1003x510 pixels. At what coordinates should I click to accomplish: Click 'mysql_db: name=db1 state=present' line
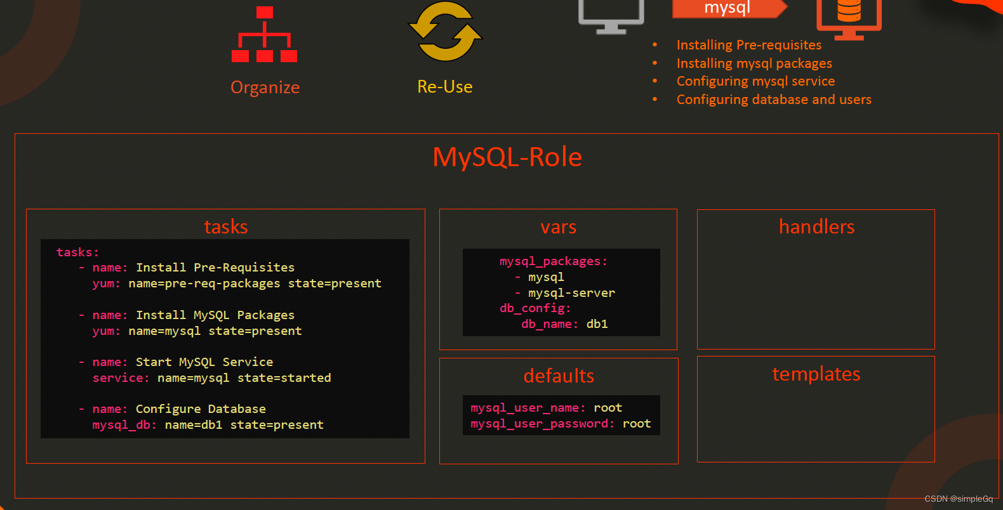point(208,425)
